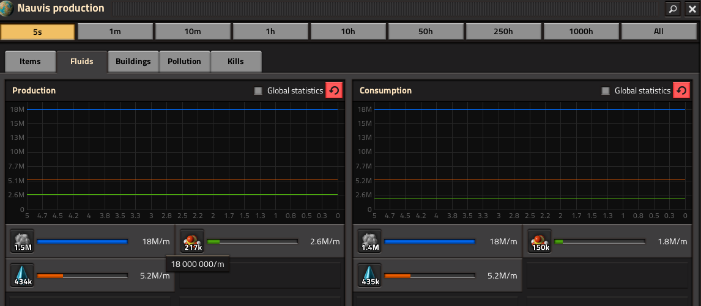Click the steam icon in Production list
Image resolution: width=701 pixels, height=306 pixels.
pos(21,241)
